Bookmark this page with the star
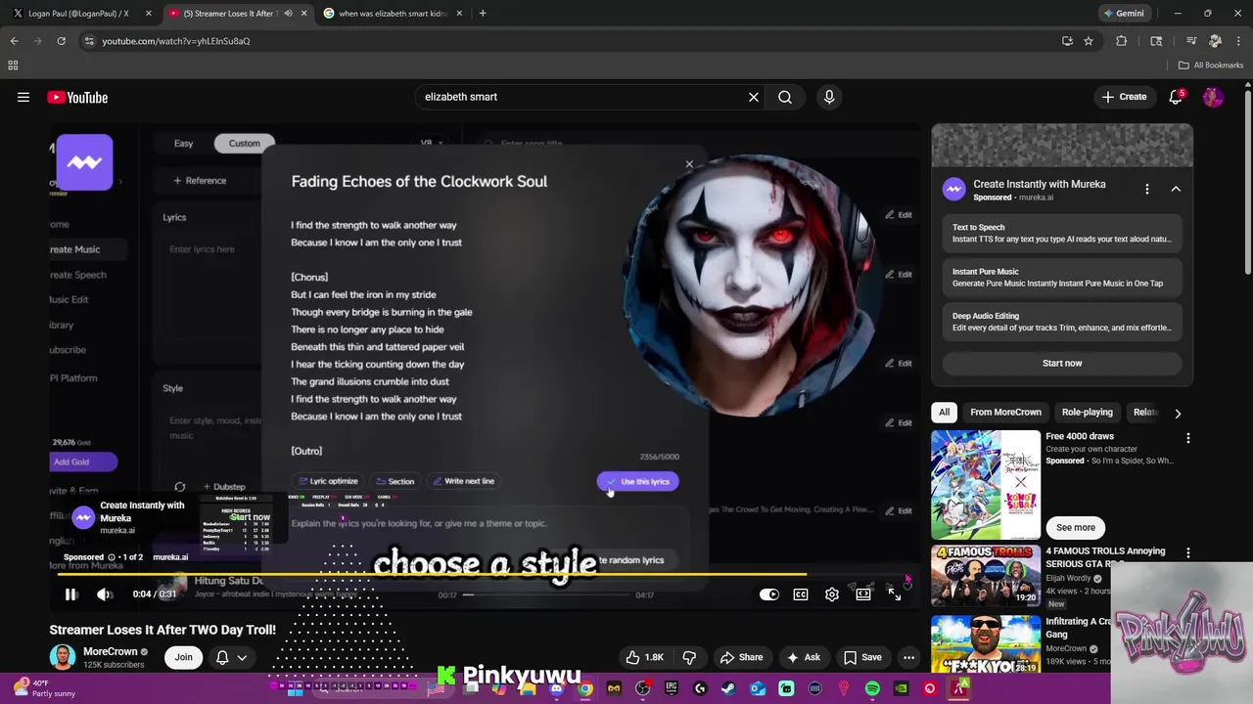1253x704 pixels. 1089,41
